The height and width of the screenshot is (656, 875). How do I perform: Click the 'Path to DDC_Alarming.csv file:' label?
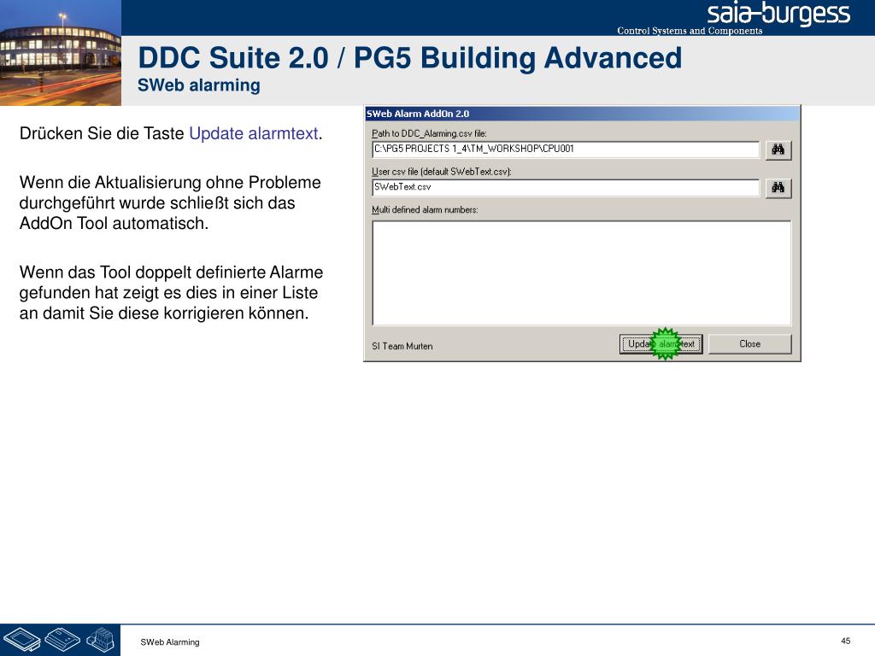tap(429, 133)
